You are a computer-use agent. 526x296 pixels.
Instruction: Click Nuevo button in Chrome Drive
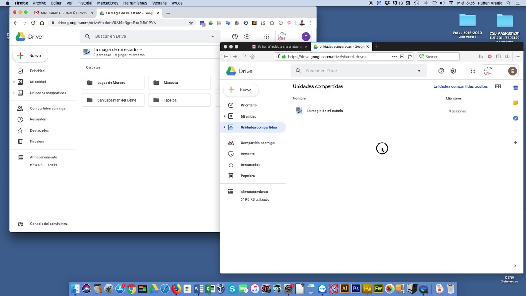tap(30, 55)
